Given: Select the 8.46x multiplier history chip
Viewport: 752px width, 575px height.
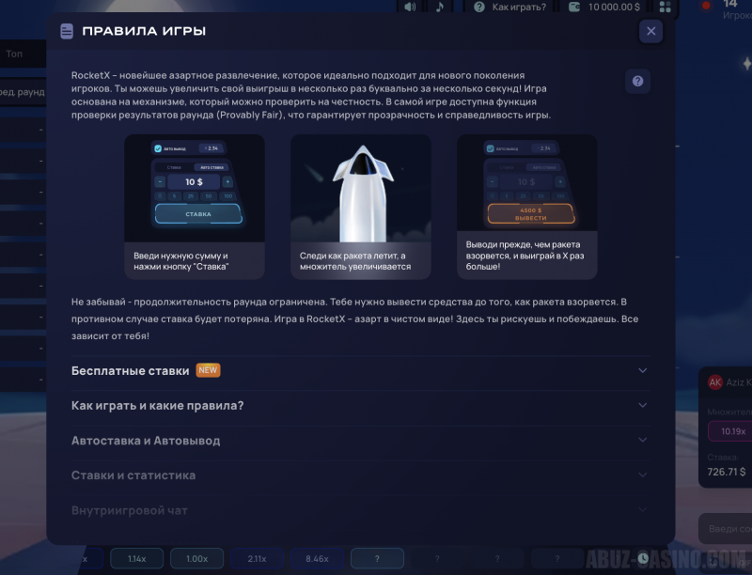Looking at the screenshot, I should pos(317,558).
